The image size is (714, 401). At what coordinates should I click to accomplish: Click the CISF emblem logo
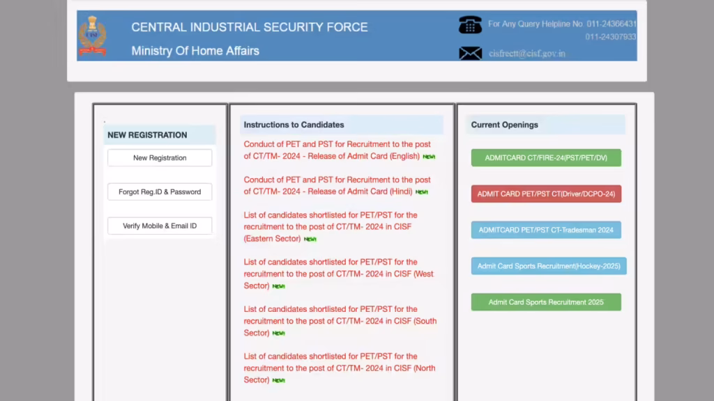click(x=93, y=36)
